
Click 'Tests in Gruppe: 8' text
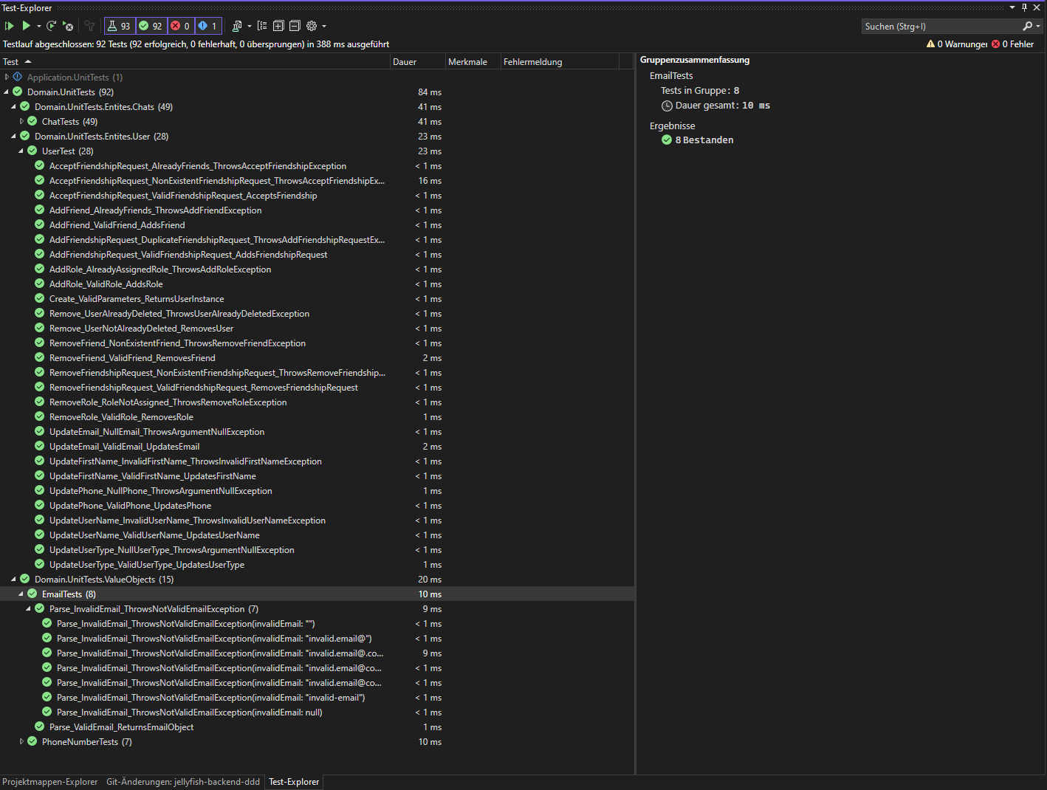[700, 91]
